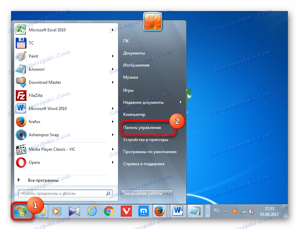Click search magnifier icon in Start menu
The width and height of the screenshot is (299, 229).
pyautogui.click(x=108, y=193)
